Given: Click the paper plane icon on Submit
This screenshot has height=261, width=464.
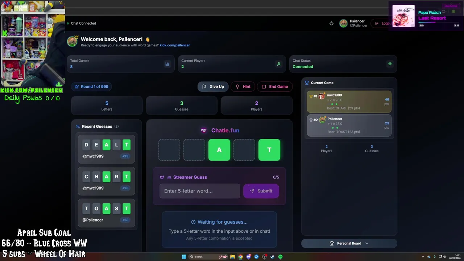Looking at the screenshot, I should pyautogui.click(x=252, y=191).
